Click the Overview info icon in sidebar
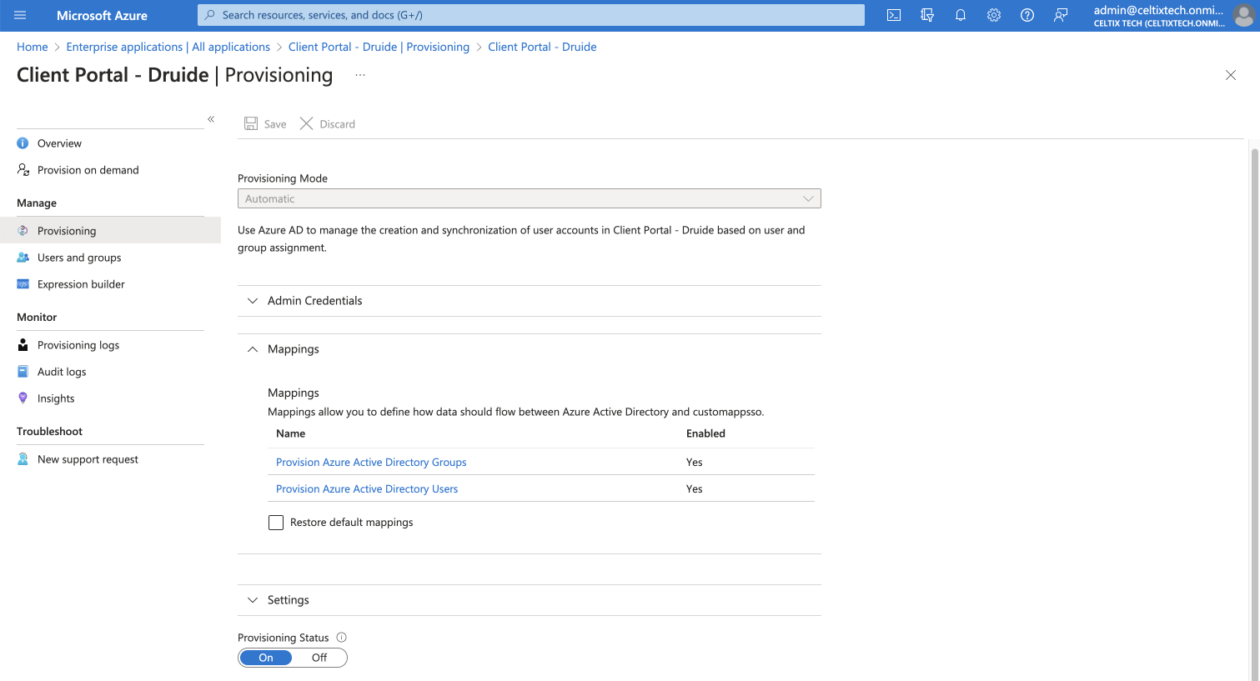 point(23,143)
